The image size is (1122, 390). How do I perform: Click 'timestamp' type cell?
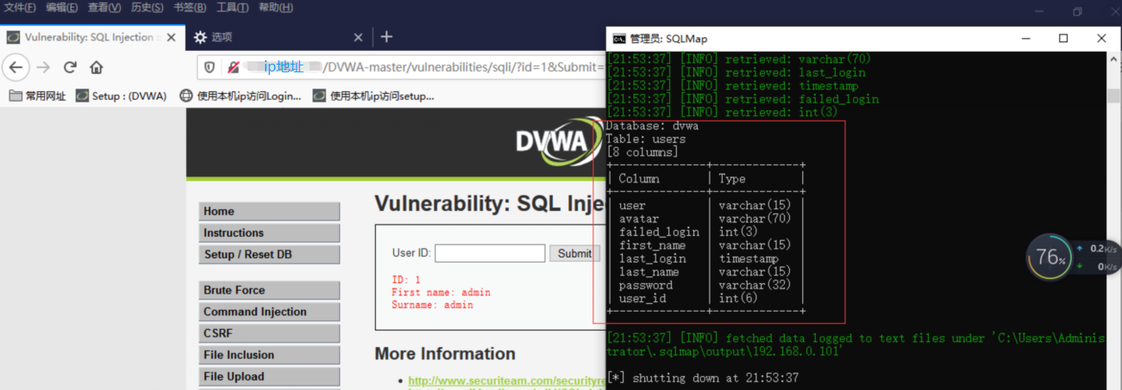tap(749, 258)
